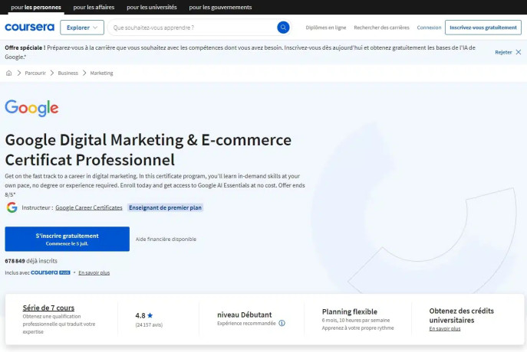Click the blue search magnifier button
The height and width of the screenshot is (352, 527).
[x=283, y=28]
